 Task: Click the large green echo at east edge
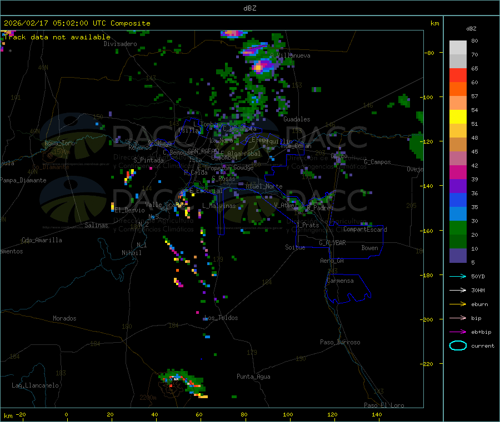(417, 146)
